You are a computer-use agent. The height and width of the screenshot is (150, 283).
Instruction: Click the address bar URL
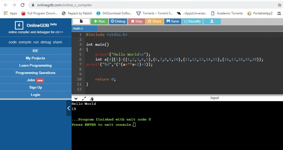65,5
